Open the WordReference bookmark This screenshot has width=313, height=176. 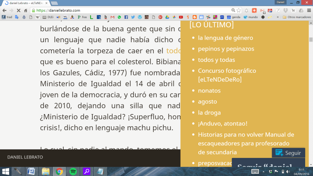pyautogui.click(x=58, y=17)
